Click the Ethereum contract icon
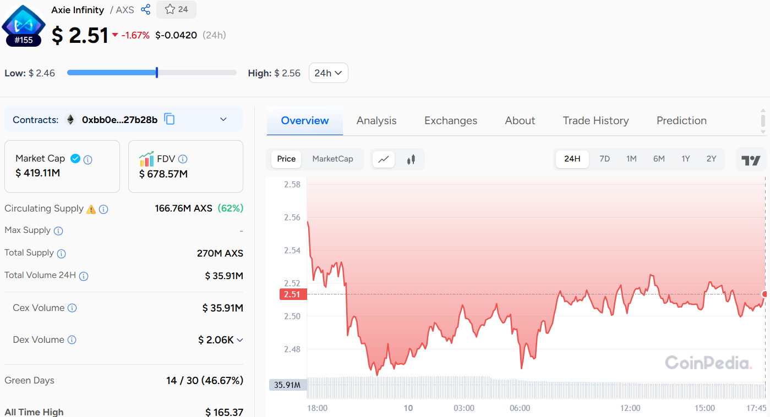 coord(70,120)
